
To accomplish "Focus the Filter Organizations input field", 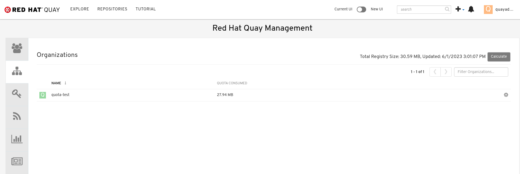I will (x=481, y=72).
